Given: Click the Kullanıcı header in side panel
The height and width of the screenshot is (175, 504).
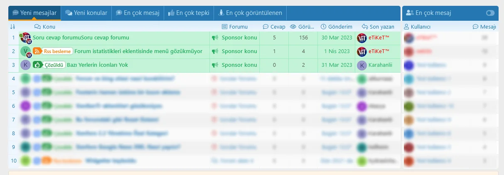Looking at the screenshot, I should pos(417,27).
